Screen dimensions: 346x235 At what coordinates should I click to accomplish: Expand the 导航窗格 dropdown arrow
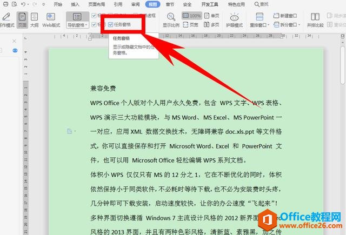point(86,25)
